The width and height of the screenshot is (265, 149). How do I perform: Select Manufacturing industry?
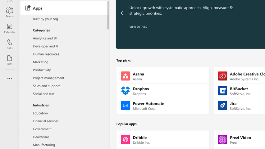tap(44, 145)
